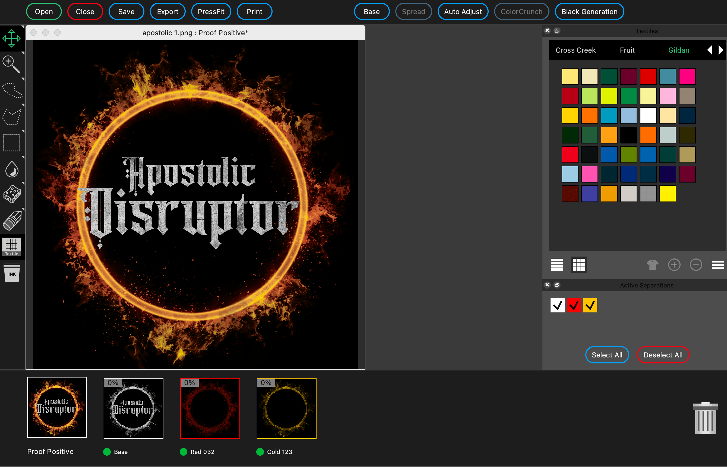Select the ink droplet tool
This screenshot has height=467, width=727.
click(12, 169)
